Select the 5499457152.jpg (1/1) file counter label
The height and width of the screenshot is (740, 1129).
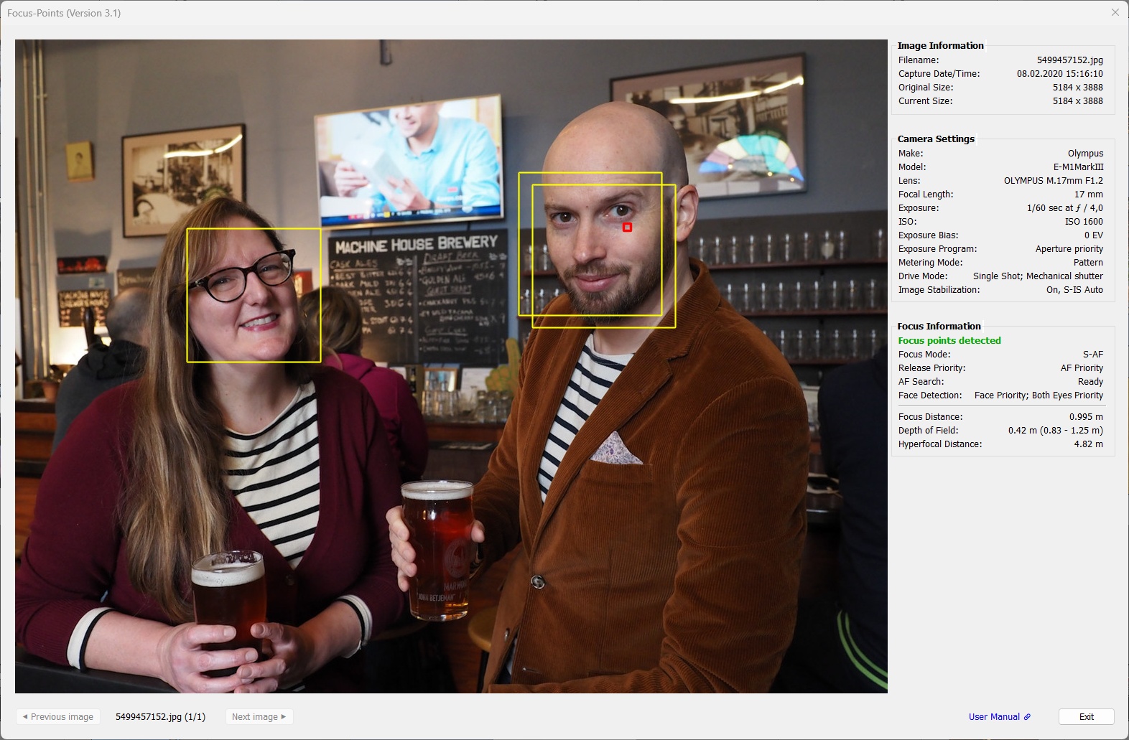[x=160, y=717]
